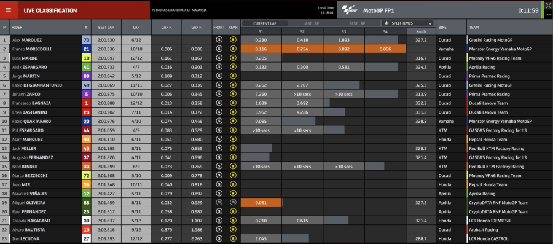Image resolution: width=553 pixels, height=244 pixels.
Task: Select the Francesco Bagnaia rider row
Action: [276, 103]
